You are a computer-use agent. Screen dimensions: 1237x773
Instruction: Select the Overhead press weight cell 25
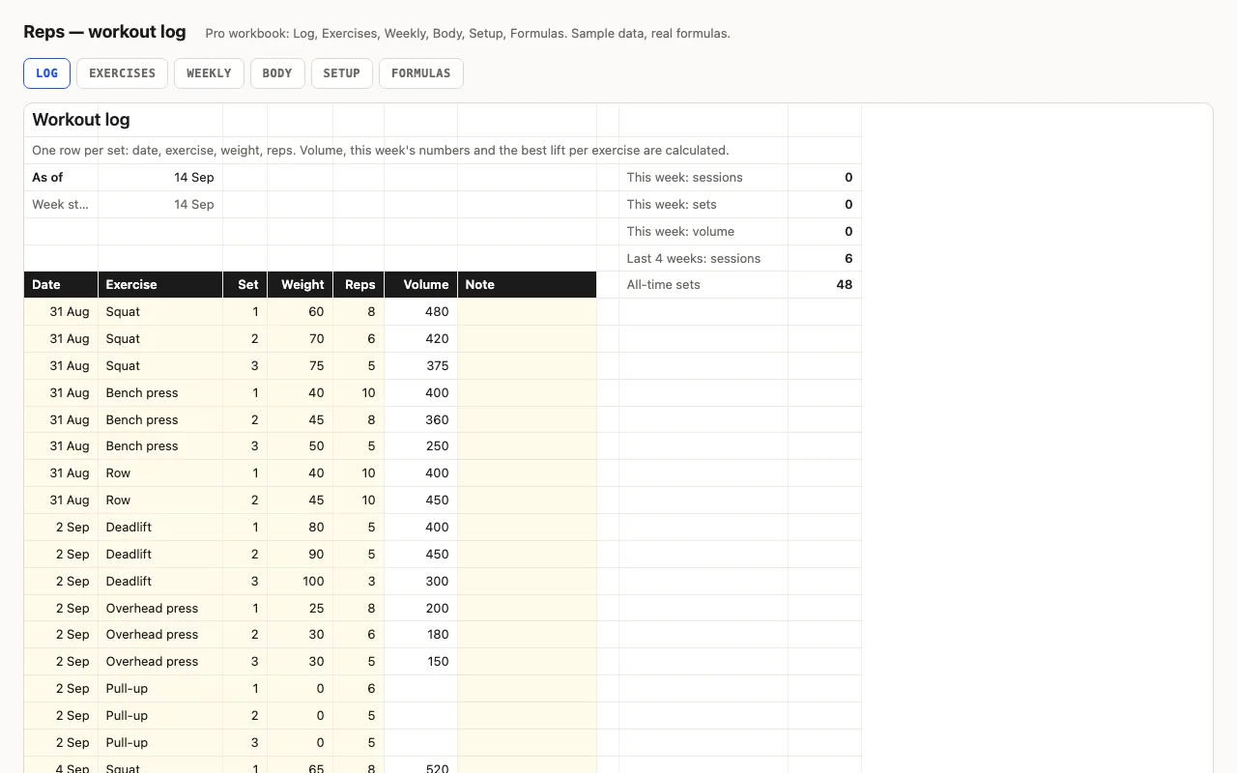point(301,609)
